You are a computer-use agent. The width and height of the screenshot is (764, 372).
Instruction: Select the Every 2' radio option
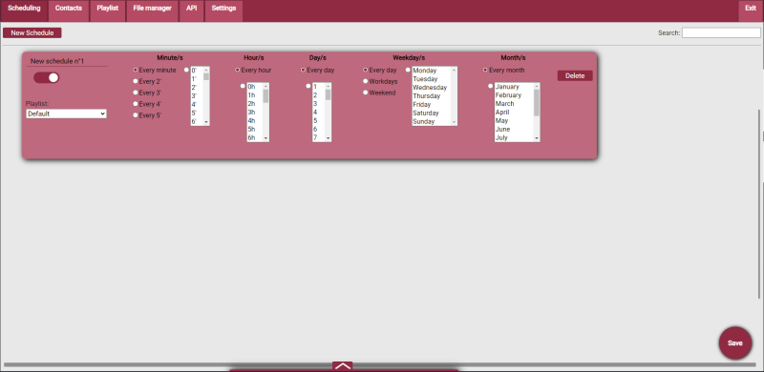136,81
